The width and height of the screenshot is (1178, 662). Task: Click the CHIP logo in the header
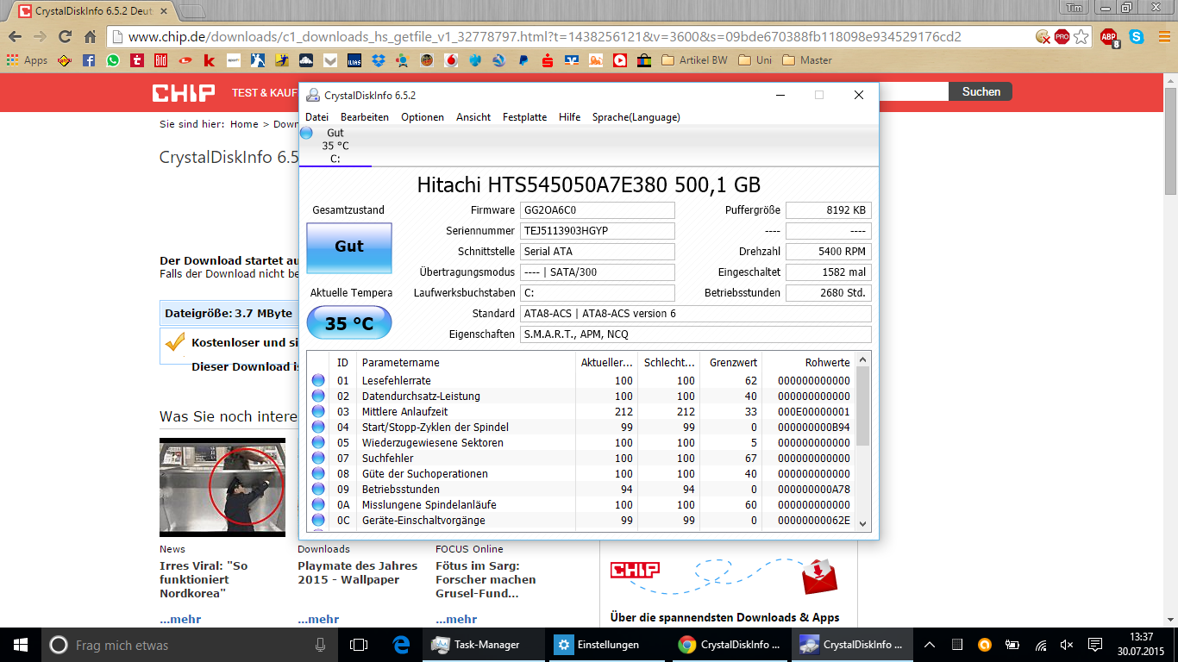(184, 92)
